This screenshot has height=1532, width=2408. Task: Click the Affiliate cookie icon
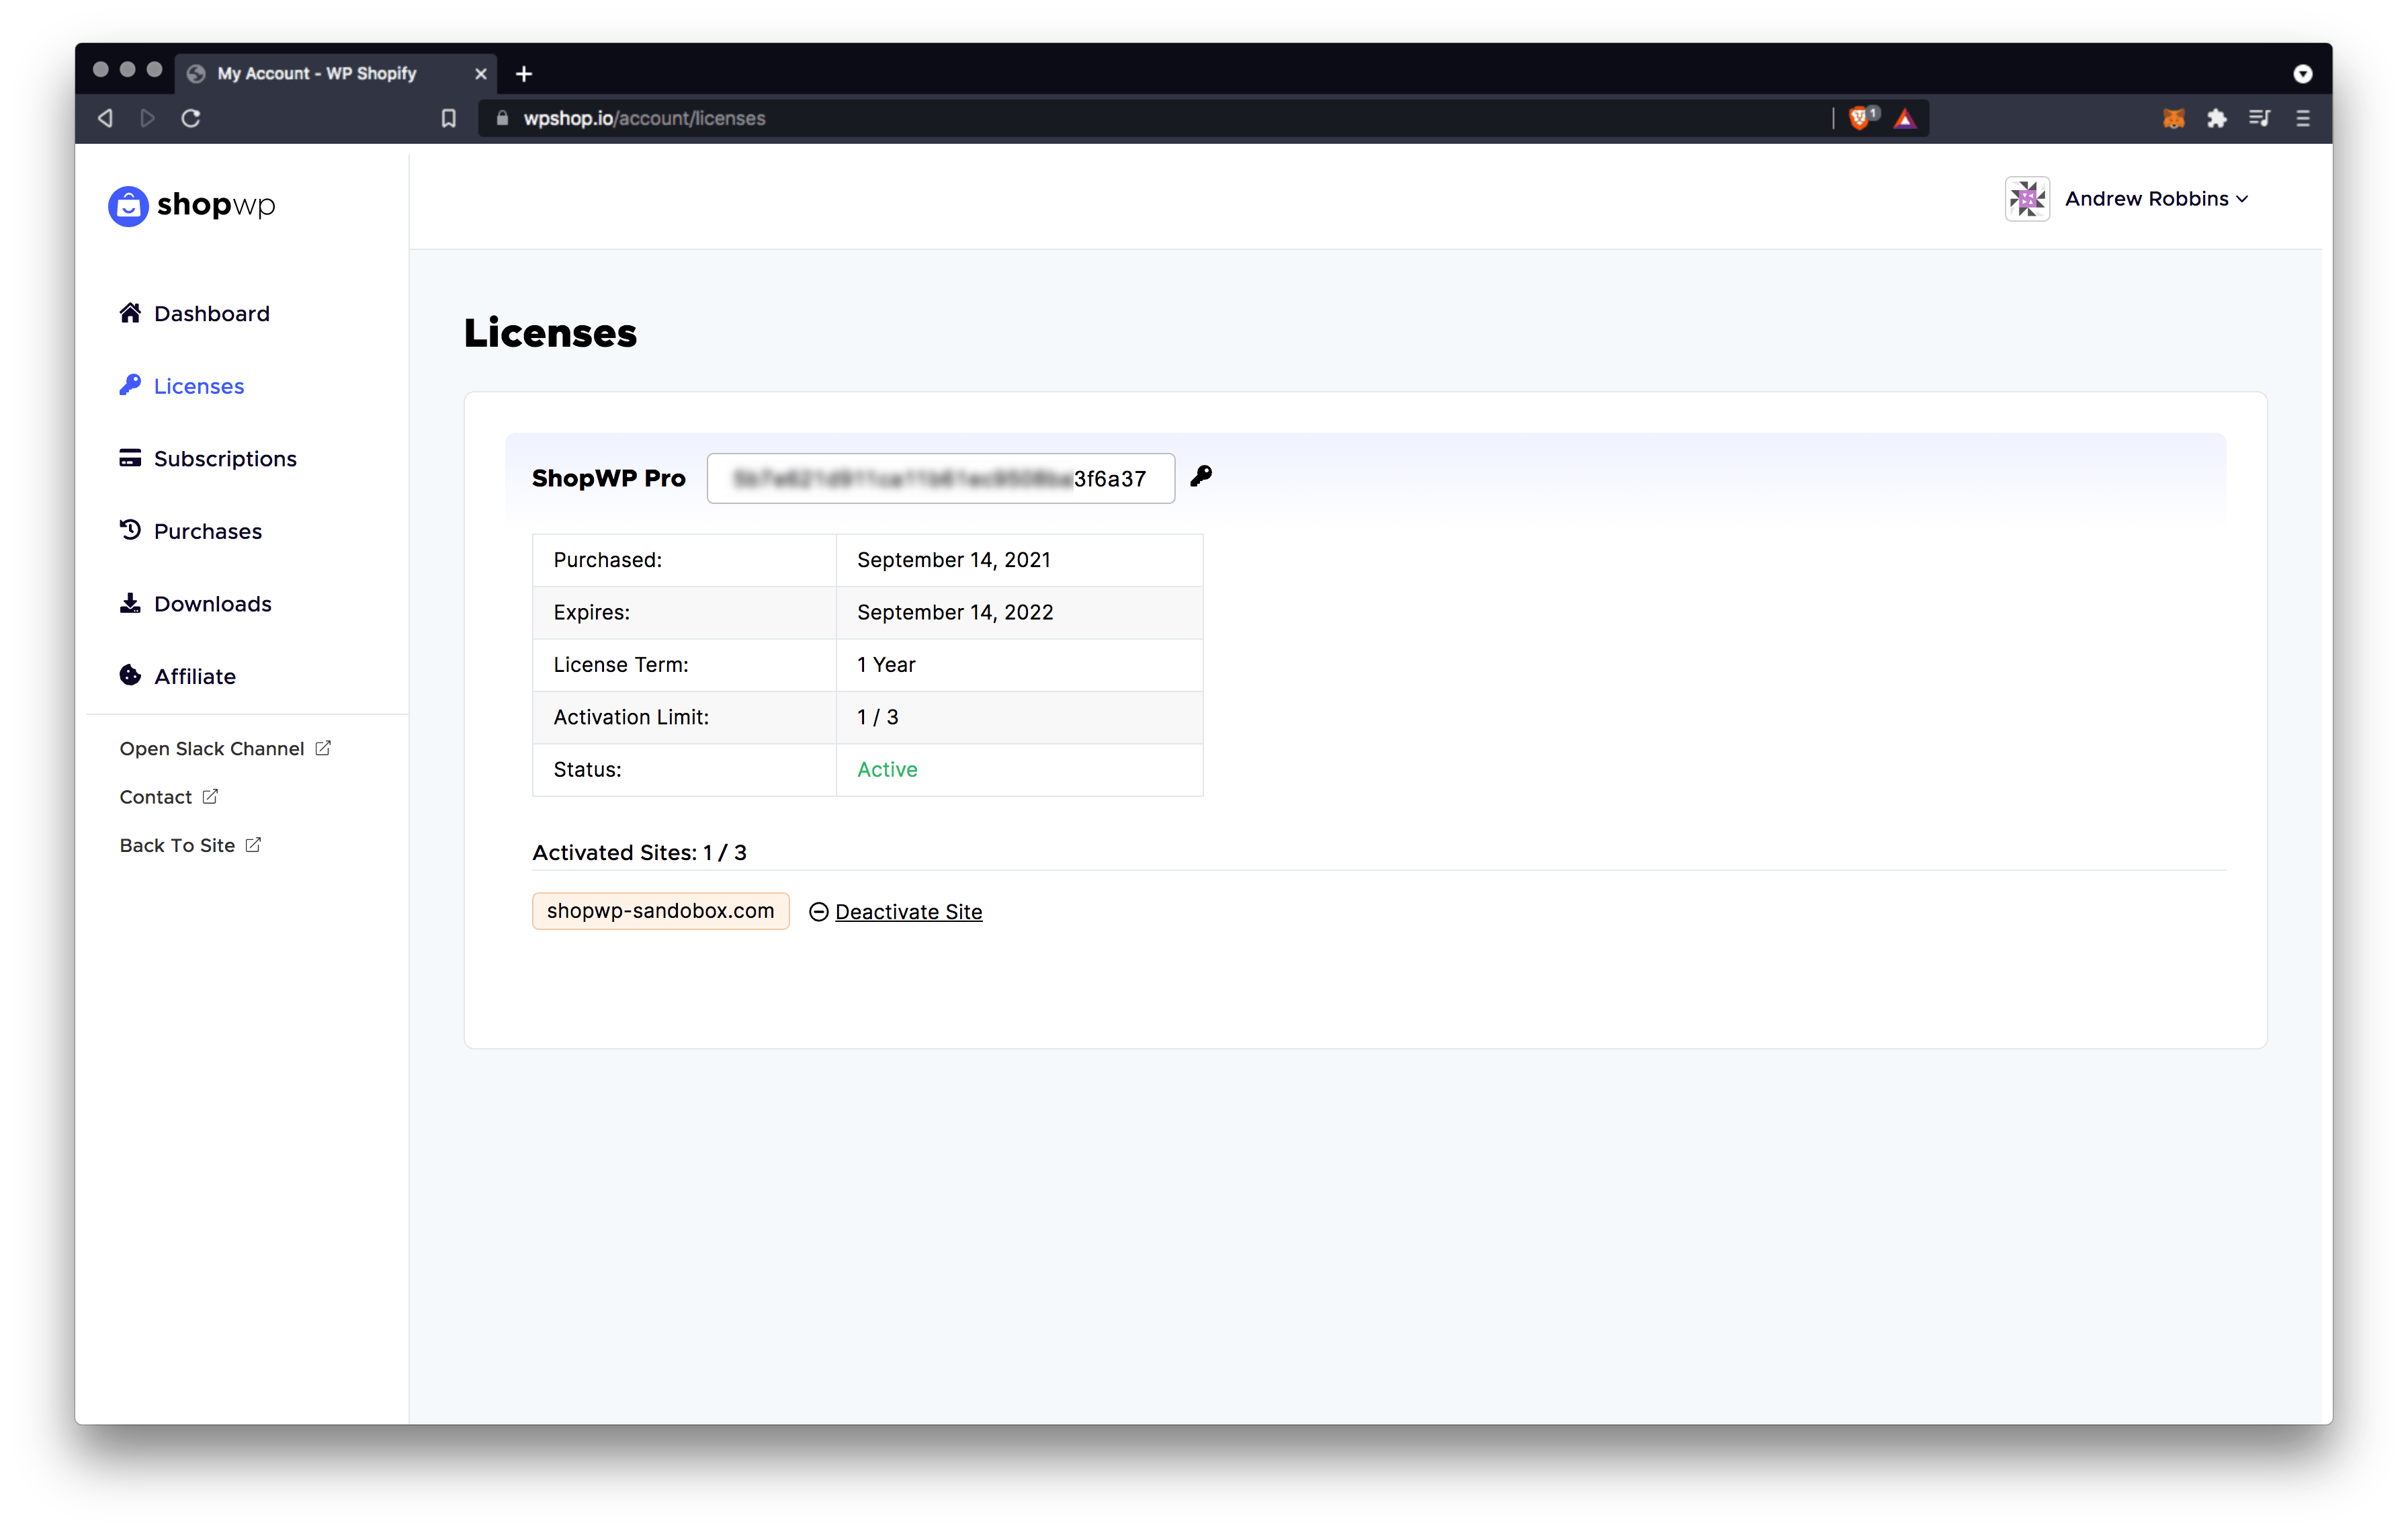pos(130,675)
